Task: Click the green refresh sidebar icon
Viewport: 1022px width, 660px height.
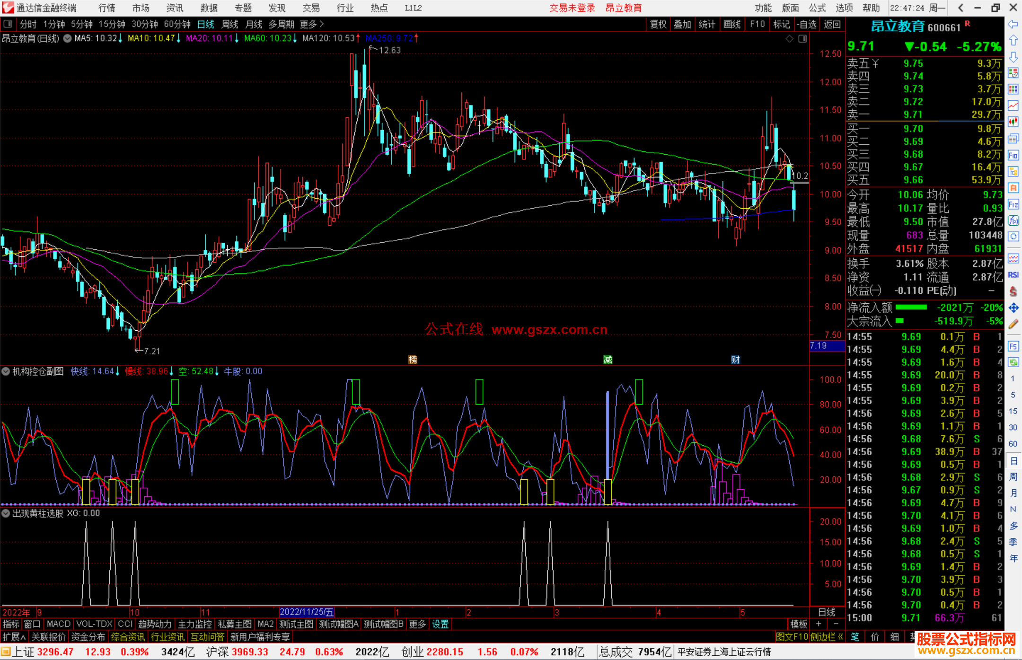Action: tap(1013, 362)
